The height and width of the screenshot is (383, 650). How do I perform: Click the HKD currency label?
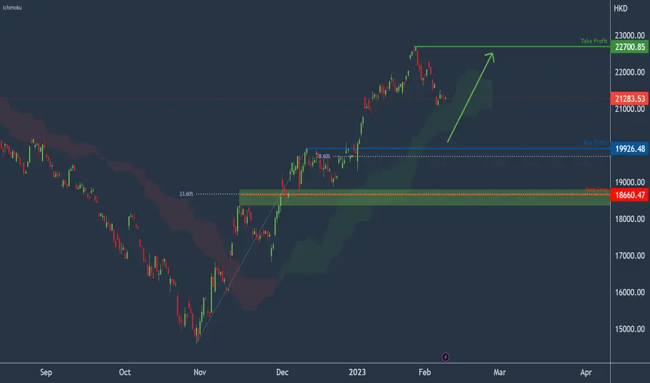[x=621, y=8]
